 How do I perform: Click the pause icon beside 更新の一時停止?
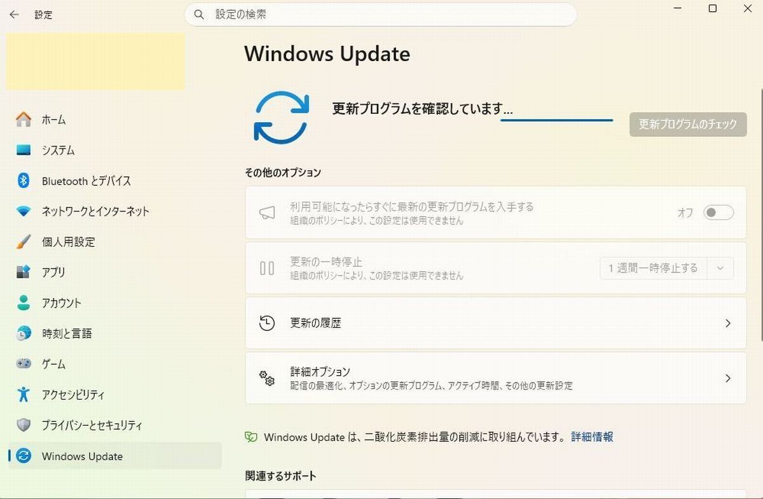pos(267,268)
